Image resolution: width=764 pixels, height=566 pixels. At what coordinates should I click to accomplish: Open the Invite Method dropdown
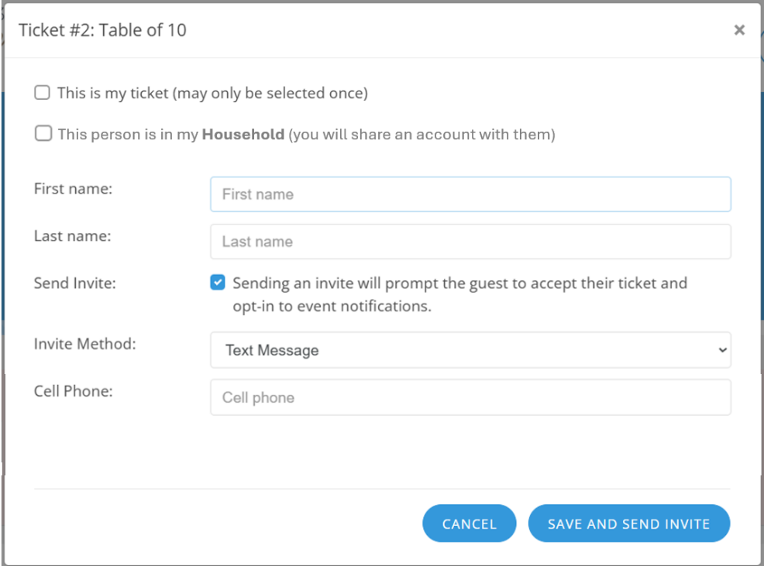[x=470, y=350]
